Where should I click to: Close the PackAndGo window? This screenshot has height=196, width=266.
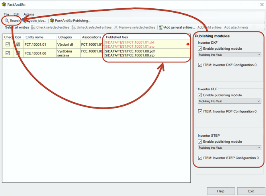(x=262, y=5)
